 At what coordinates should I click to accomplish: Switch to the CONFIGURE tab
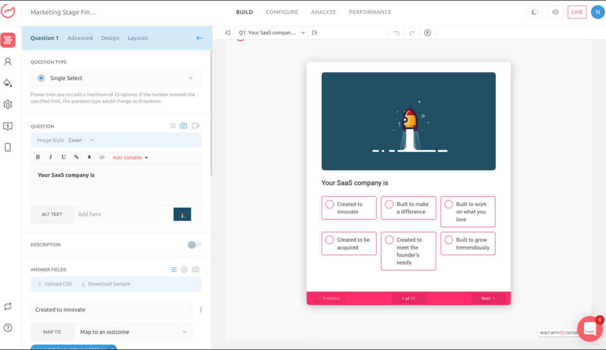coord(282,12)
